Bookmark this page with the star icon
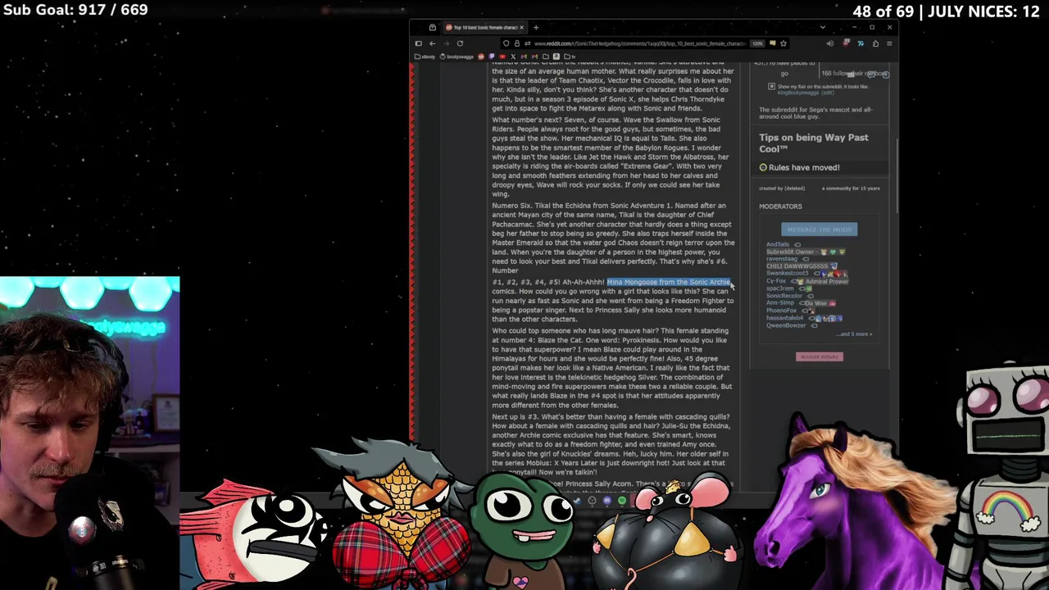Viewport: 1049px width, 590px height. (x=783, y=43)
